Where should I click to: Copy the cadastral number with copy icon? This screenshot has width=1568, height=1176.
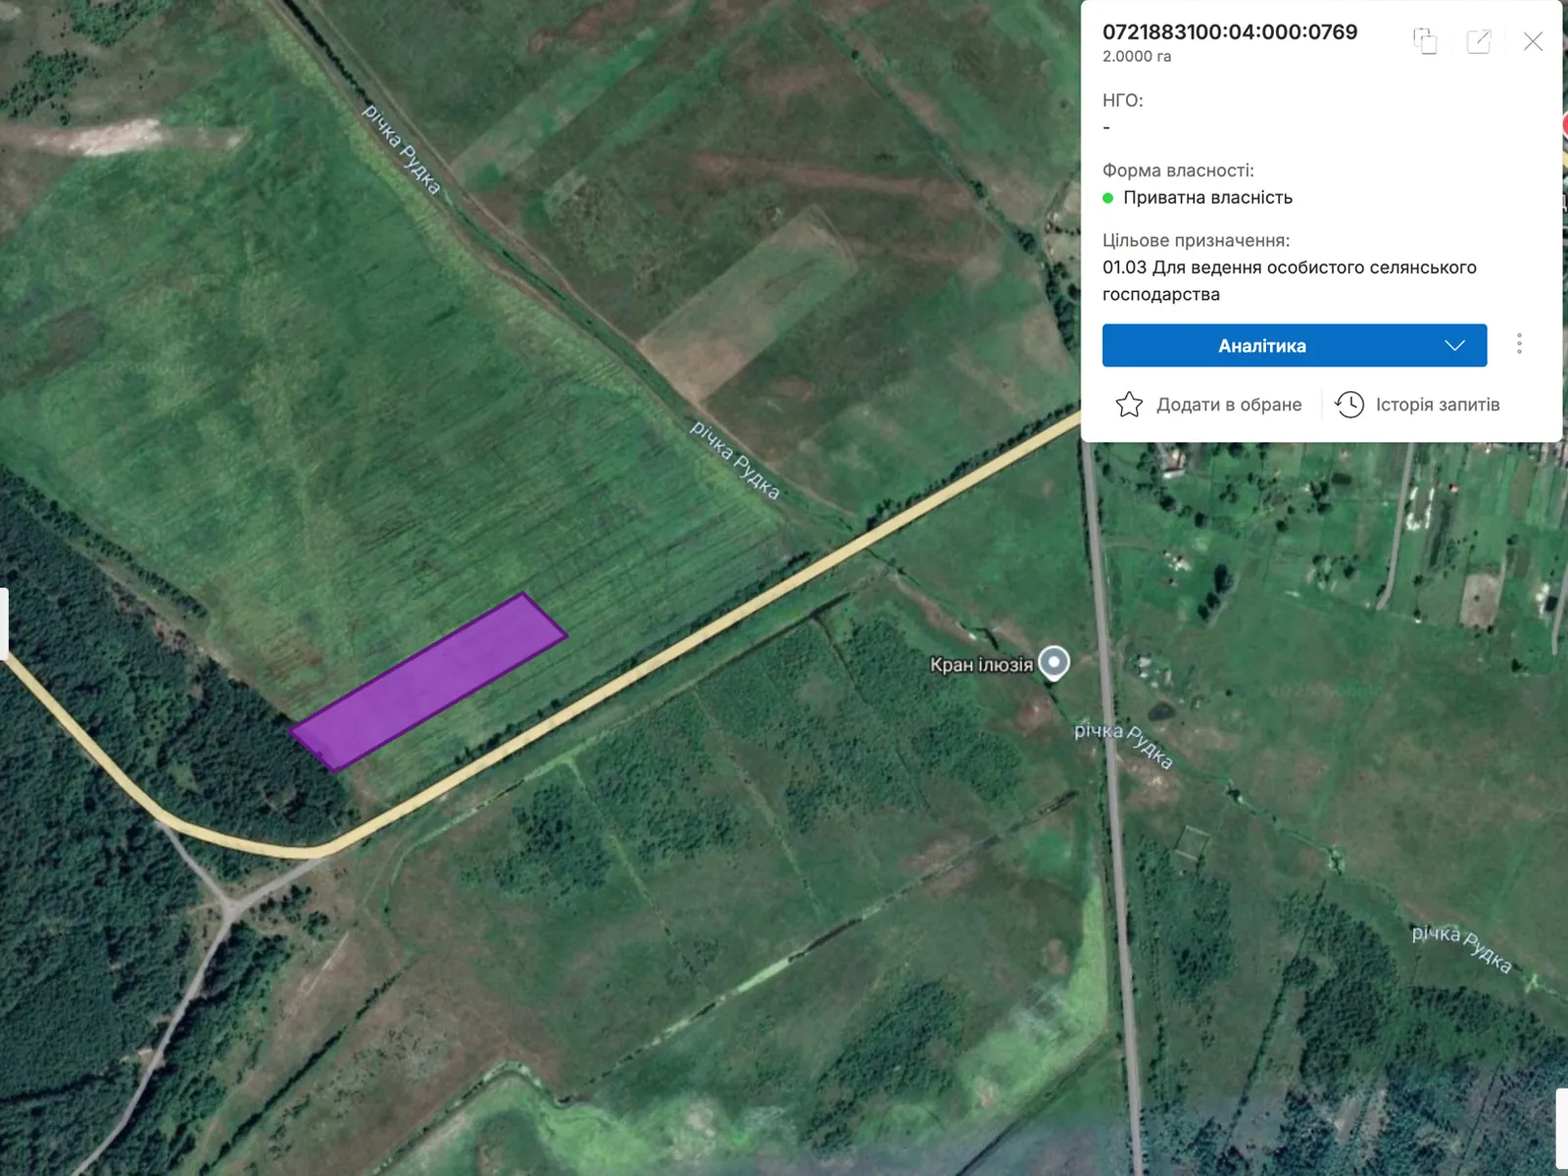coord(1425,41)
